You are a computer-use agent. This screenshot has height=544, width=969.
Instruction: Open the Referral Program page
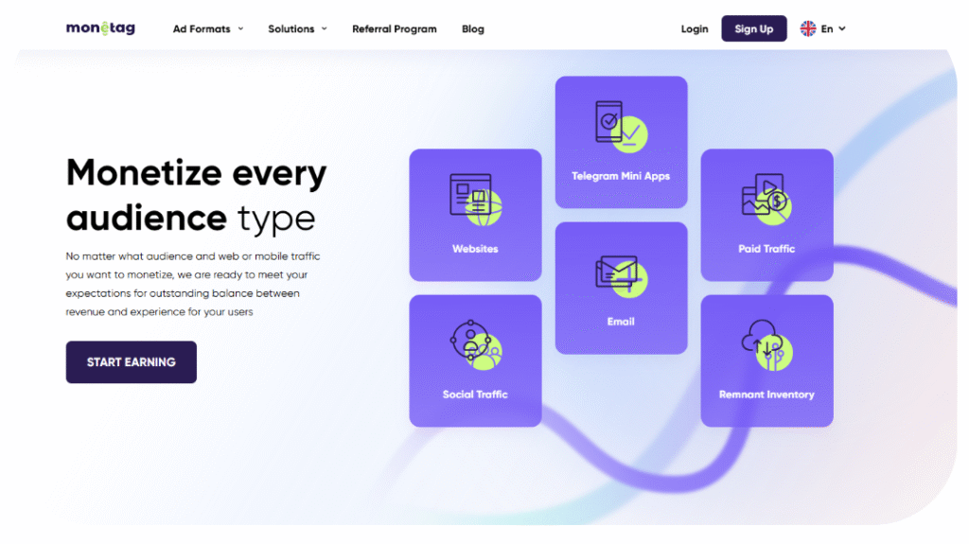[x=395, y=28]
